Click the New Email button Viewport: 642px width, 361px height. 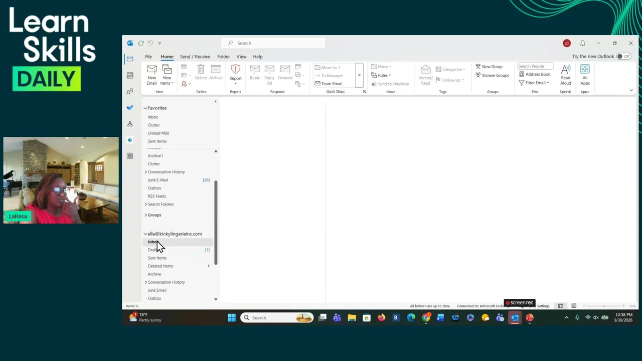[151, 75]
